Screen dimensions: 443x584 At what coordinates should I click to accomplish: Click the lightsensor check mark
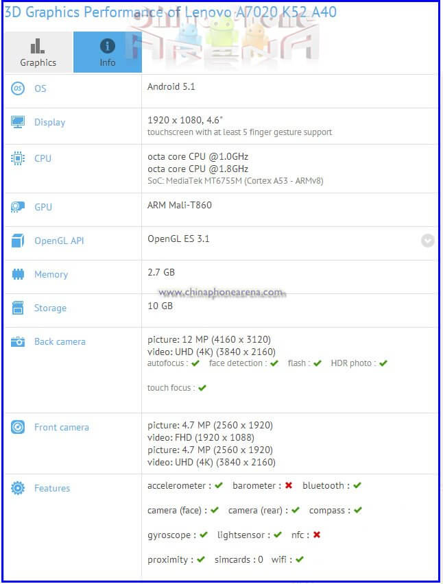point(278,535)
